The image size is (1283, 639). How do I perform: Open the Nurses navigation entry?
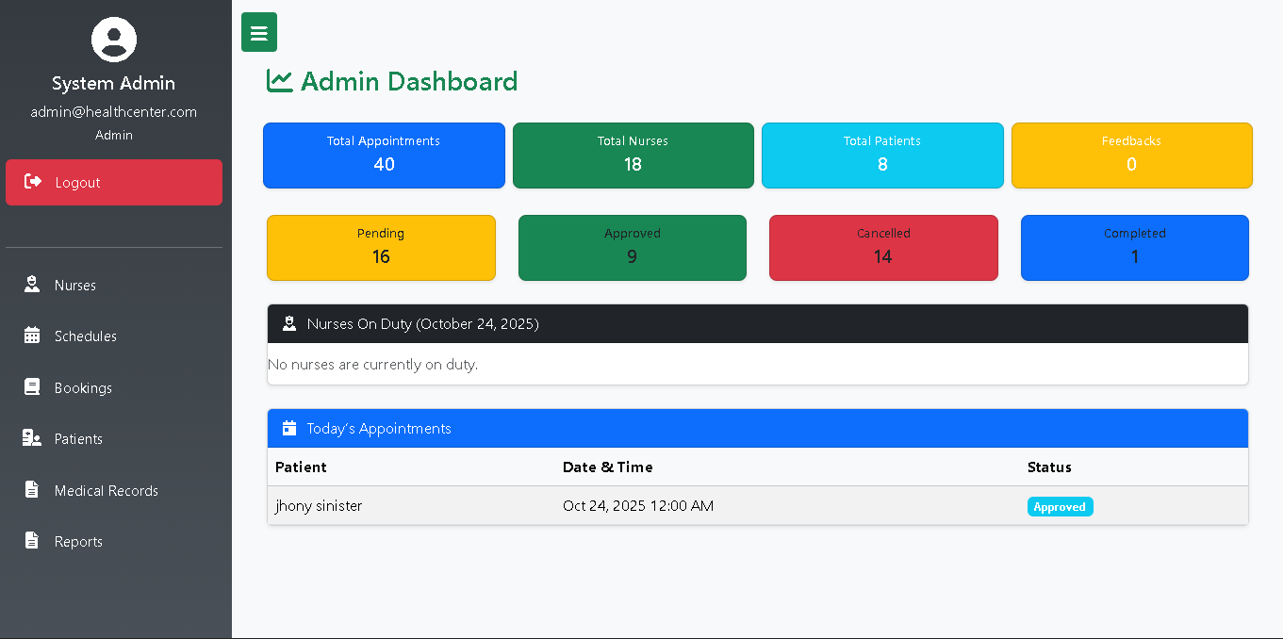click(75, 285)
